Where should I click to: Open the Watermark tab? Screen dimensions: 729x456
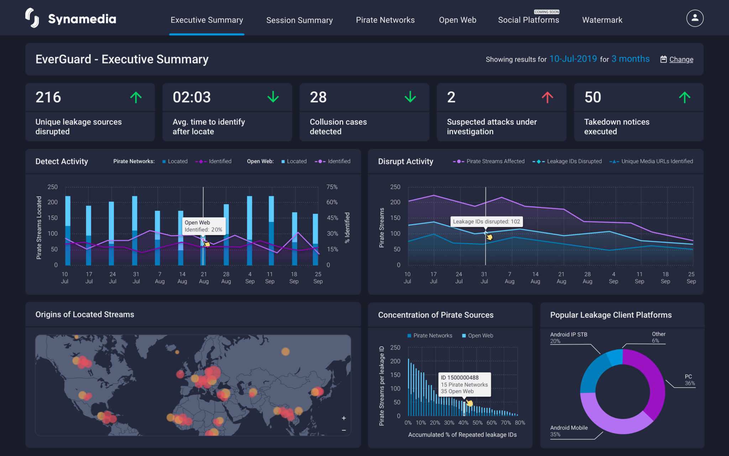coord(602,20)
